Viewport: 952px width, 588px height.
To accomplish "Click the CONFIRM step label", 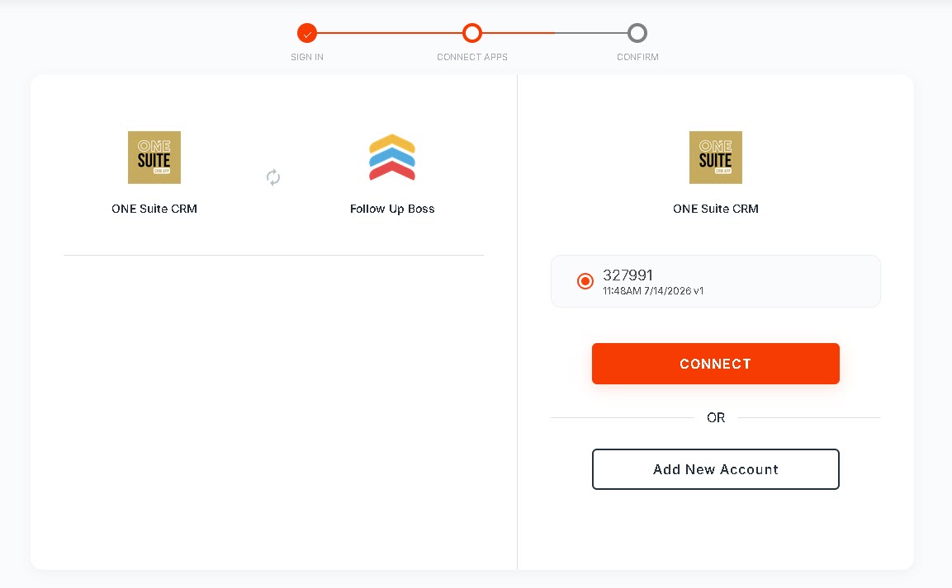I will pos(637,57).
